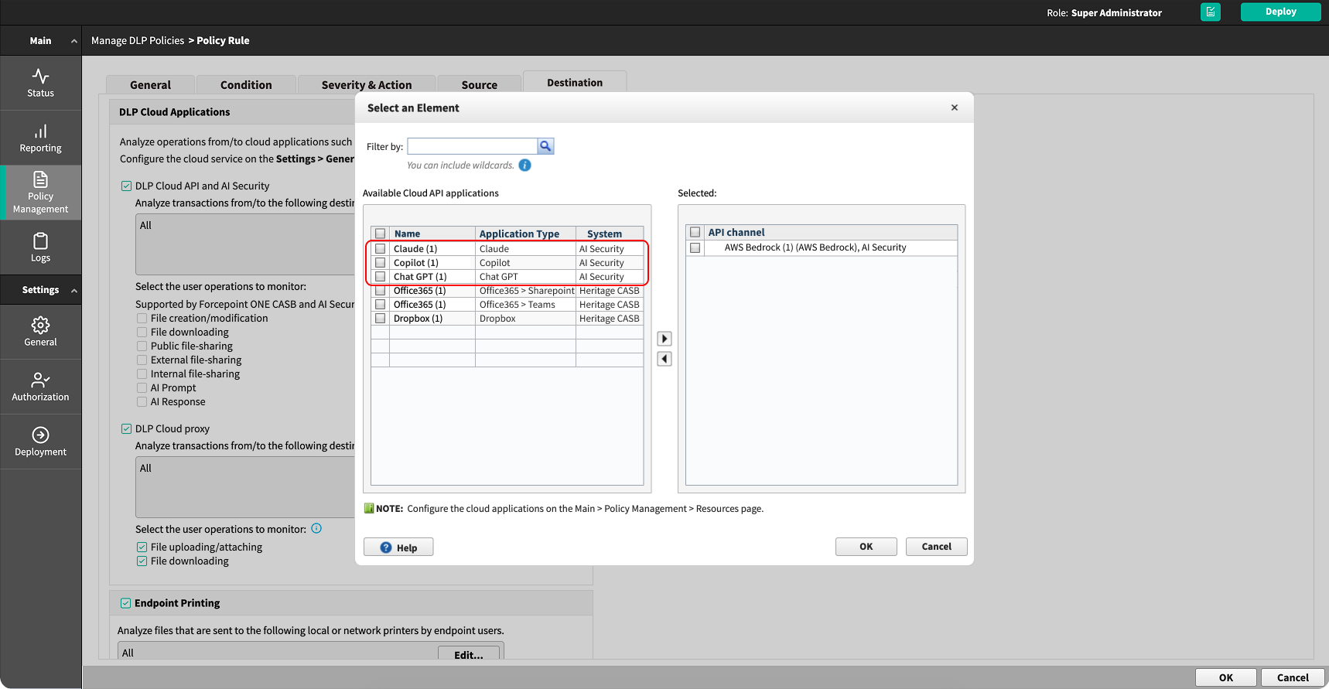Check the Office365 Teams row checkbox

click(x=381, y=305)
